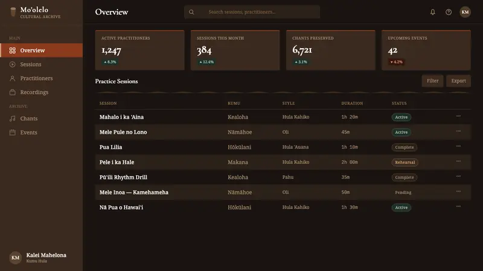The height and width of the screenshot is (271, 483).
Task: Click KM avatar beside Kalei Mahelona
Action: [16, 258]
